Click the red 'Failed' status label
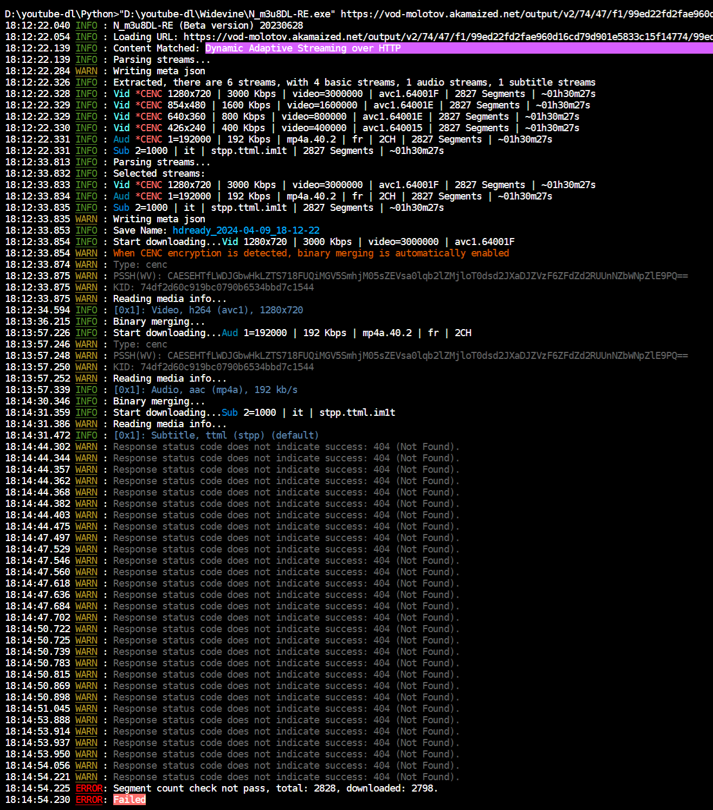This screenshot has width=713, height=810. click(129, 800)
